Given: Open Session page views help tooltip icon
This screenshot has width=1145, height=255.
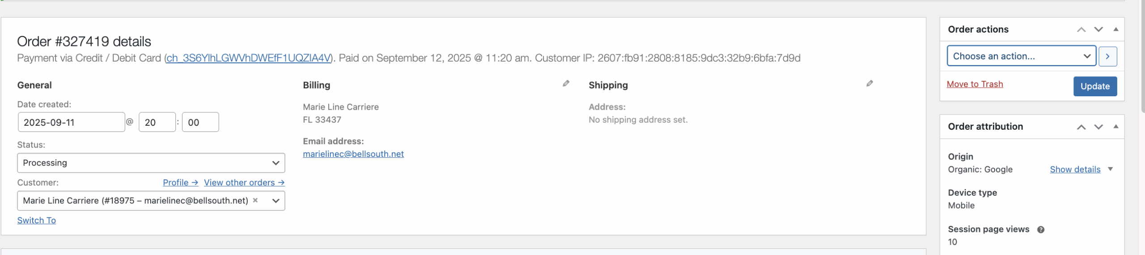Looking at the screenshot, I should pos(1041,230).
